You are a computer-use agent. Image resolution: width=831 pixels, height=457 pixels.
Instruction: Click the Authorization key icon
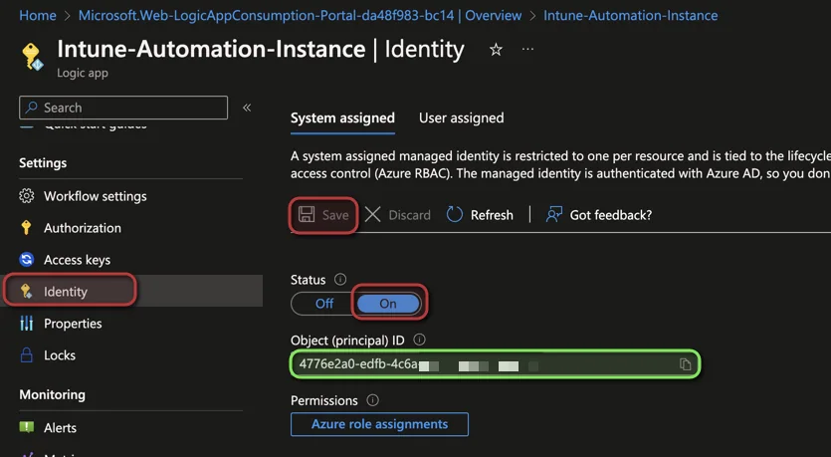click(x=26, y=228)
